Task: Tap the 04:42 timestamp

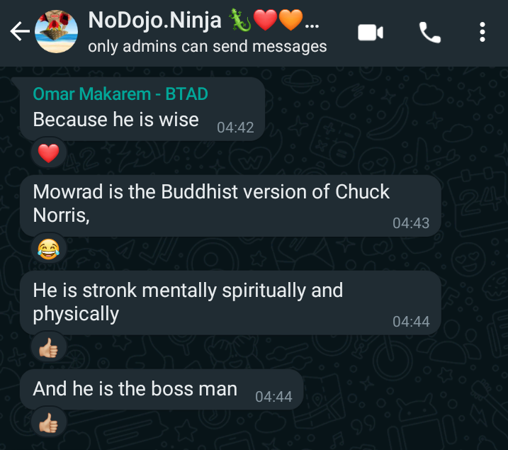Action: (x=235, y=128)
